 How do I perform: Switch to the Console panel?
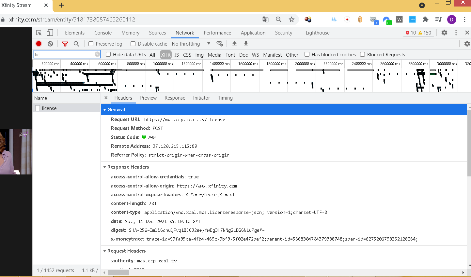(x=103, y=33)
